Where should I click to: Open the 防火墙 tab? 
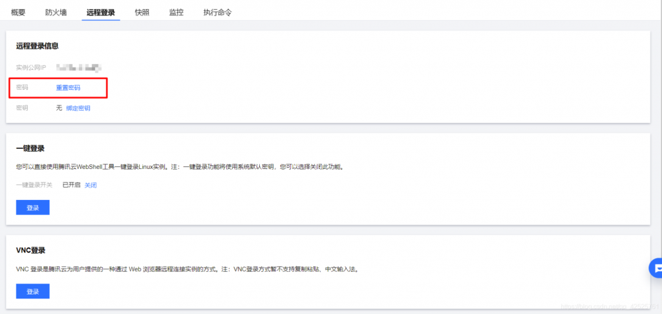point(56,12)
